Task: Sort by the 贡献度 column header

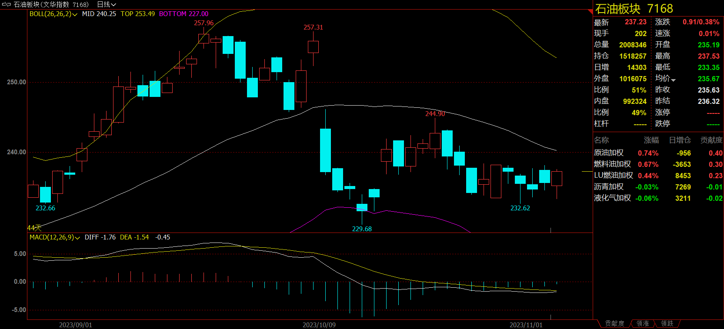Action: [711, 140]
